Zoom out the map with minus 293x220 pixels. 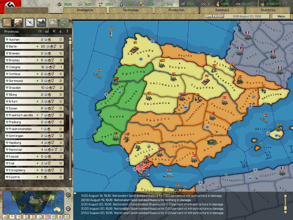(68, 209)
